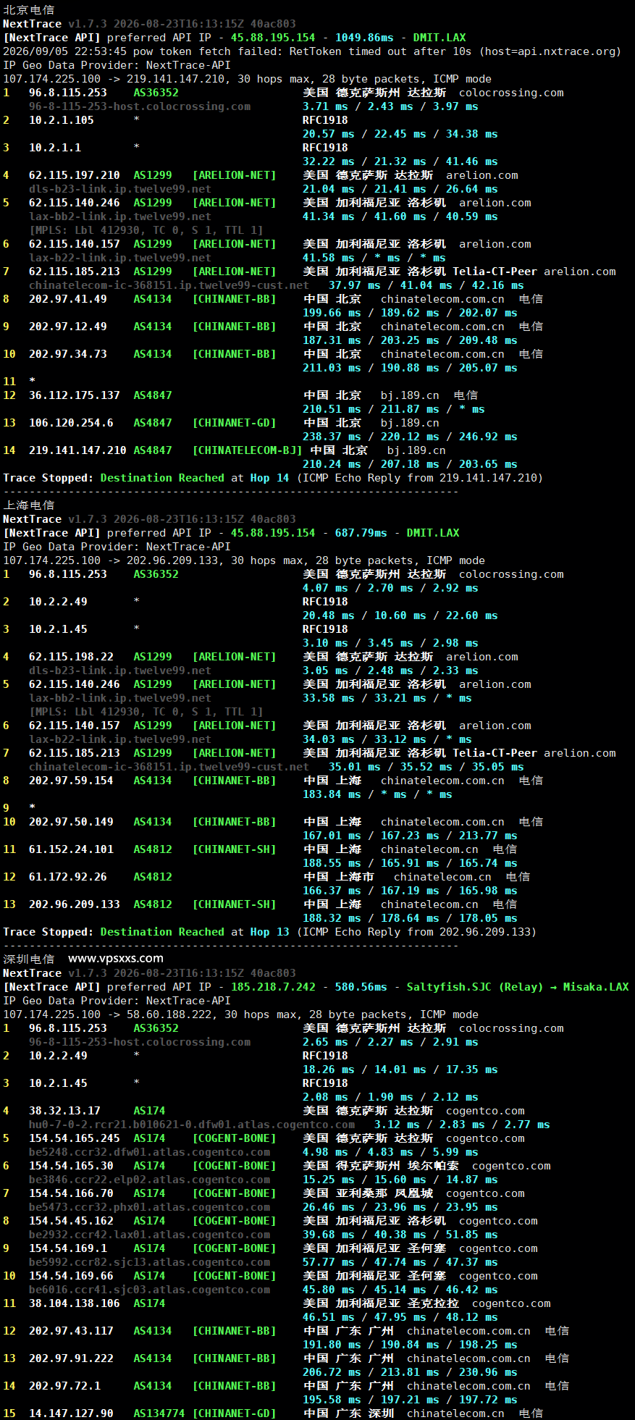Select hop IP '38.104.138.106'
The image size is (635, 1420).
coord(75,1303)
